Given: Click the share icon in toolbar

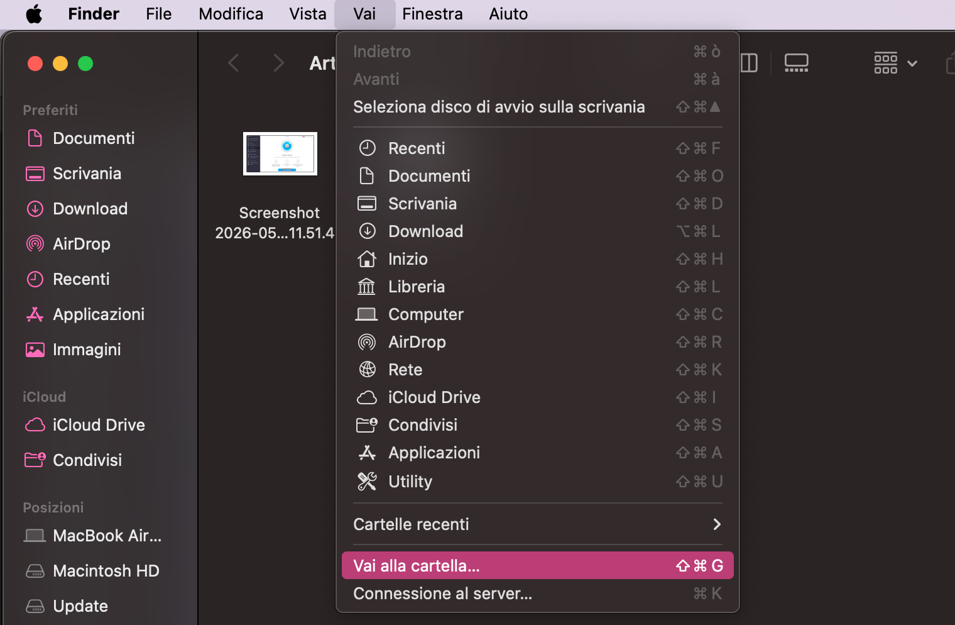Looking at the screenshot, I should (x=950, y=63).
